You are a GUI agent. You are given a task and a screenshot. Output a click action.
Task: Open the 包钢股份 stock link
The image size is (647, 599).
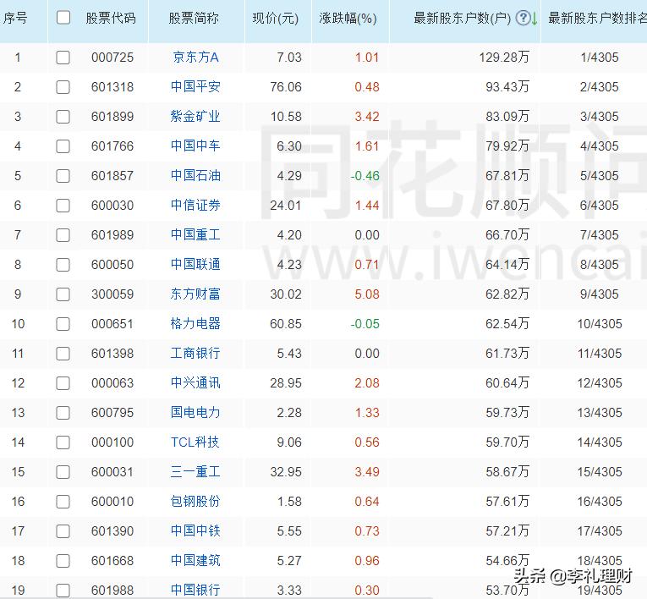click(x=195, y=501)
